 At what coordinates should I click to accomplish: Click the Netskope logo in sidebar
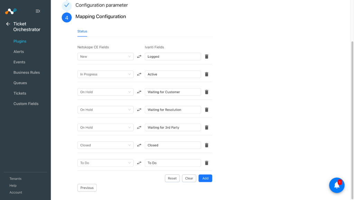(x=11, y=11)
